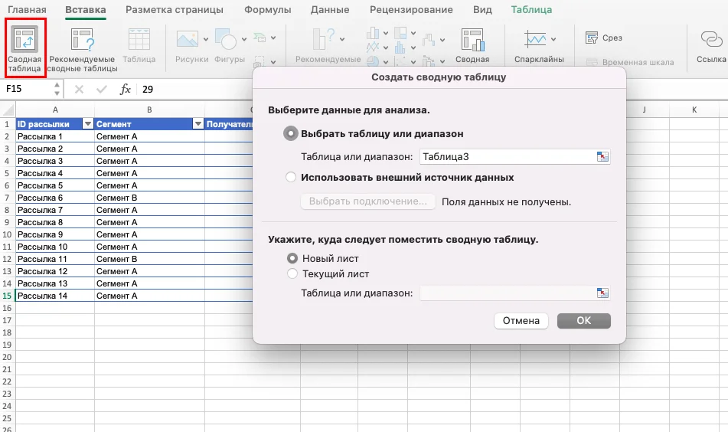Image resolution: width=728 pixels, height=432 pixels.
Task: Switch to the Формулы ribbon tab
Action: [267, 10]
